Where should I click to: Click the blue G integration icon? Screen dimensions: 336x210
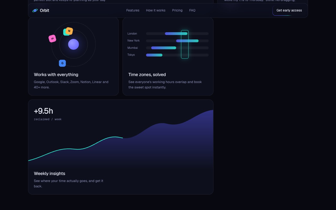[62, 63]
